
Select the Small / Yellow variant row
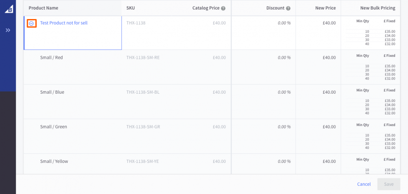(54, 162)
